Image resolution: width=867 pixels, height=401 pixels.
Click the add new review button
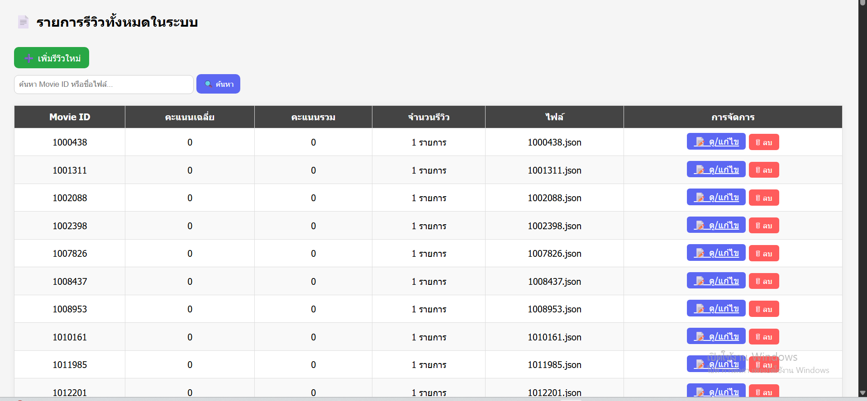pyautogui.click(x=52, y=58)
